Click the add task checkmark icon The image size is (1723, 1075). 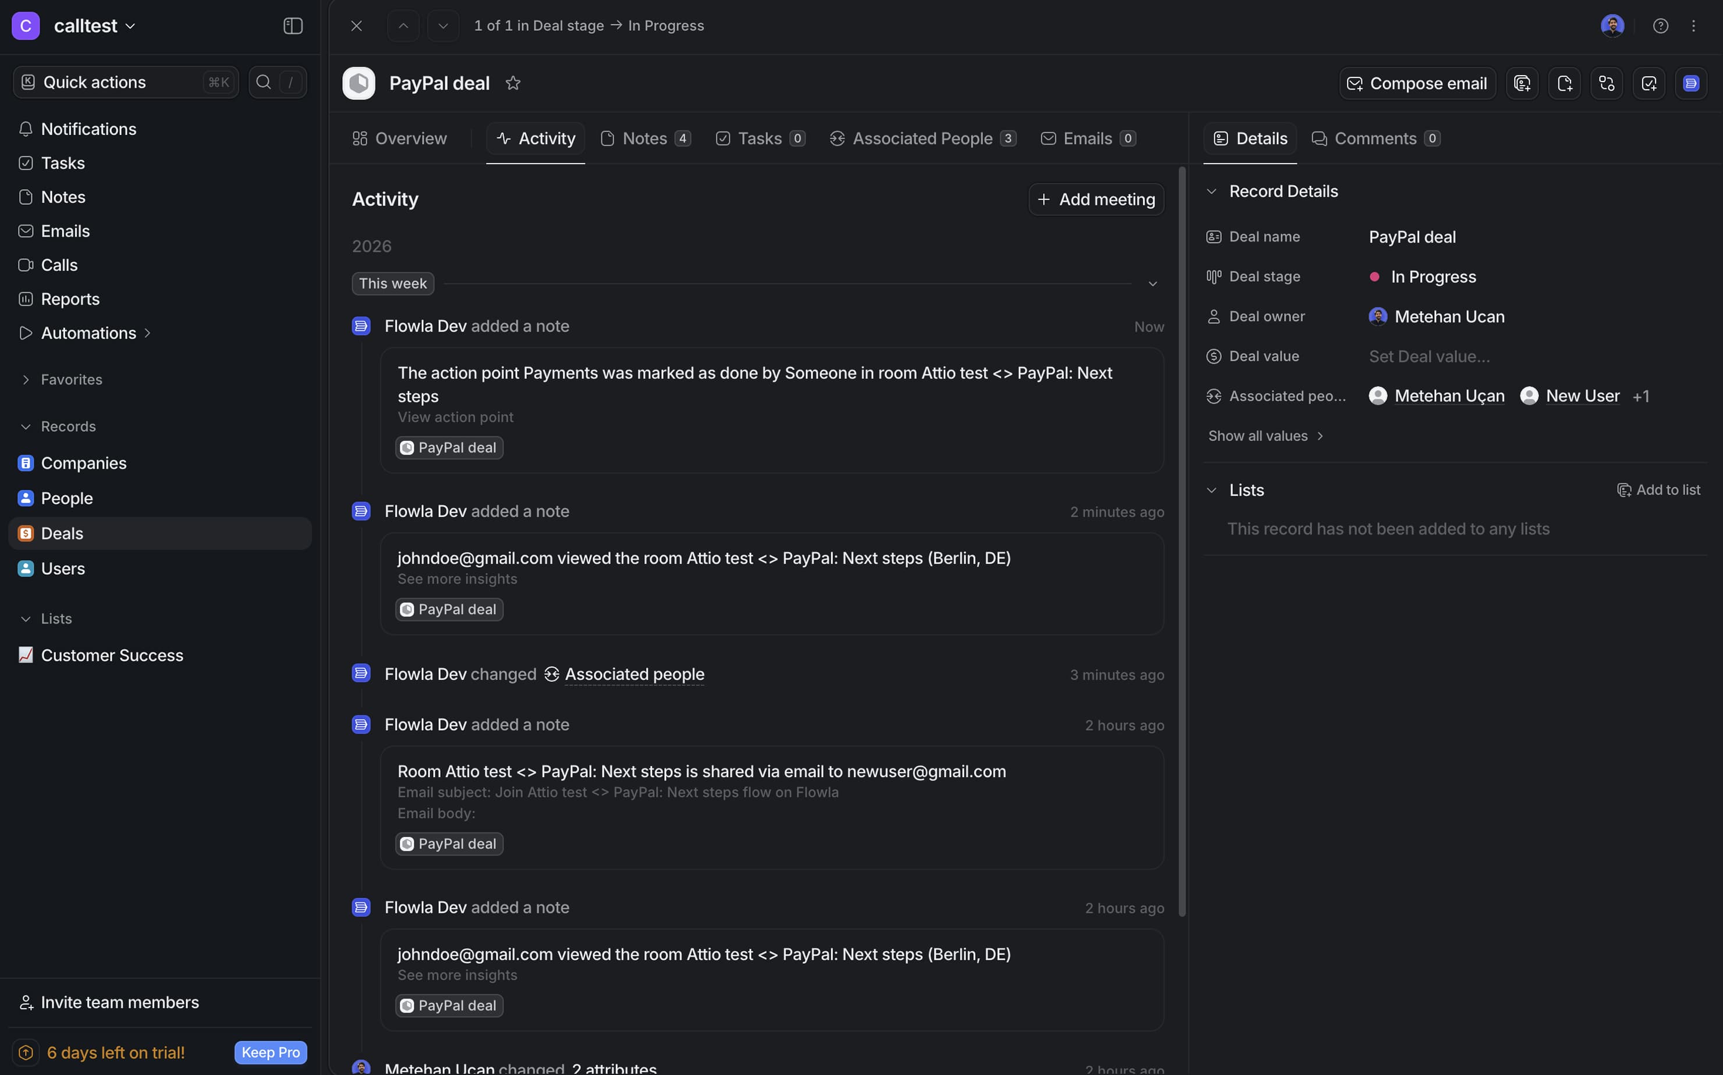(1648, 83)
